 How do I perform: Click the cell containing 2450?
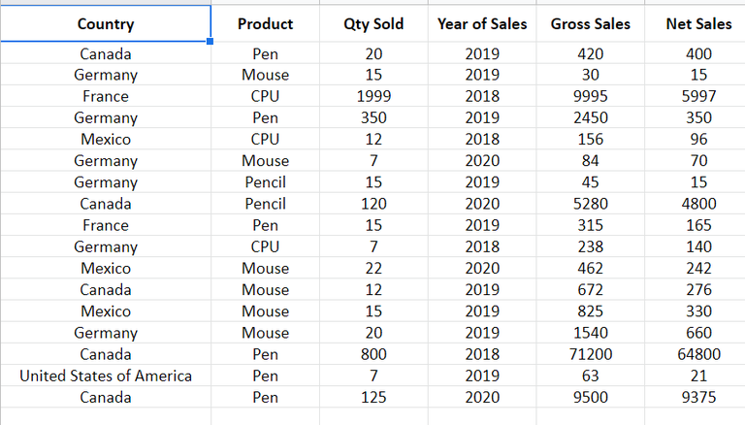[590, 117]
